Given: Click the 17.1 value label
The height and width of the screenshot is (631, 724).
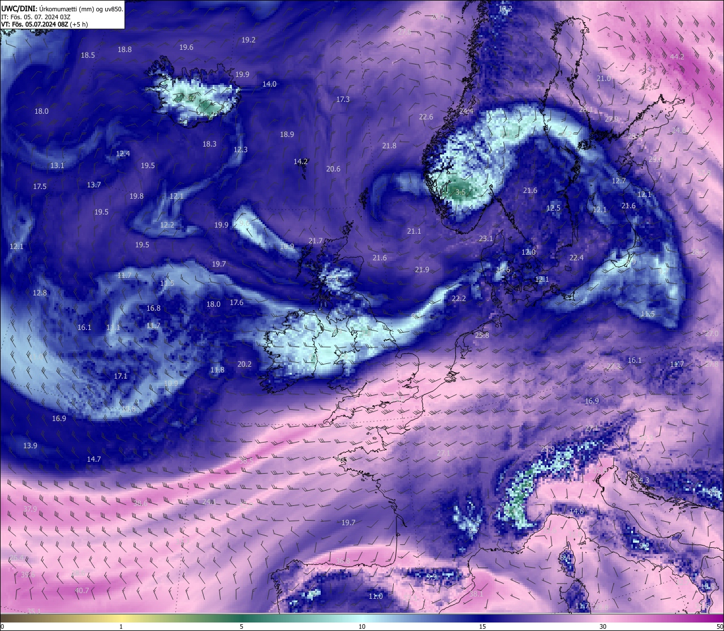Looking at the screenshot, I should 120,376.
